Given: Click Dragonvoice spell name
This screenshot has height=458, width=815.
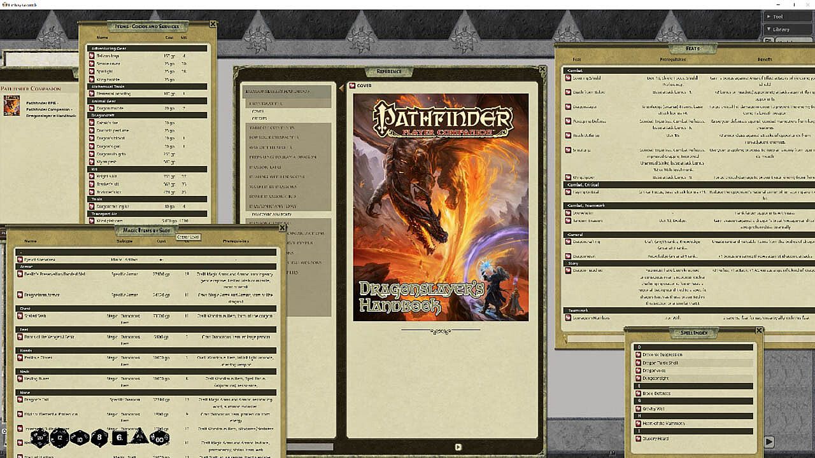Looking at the screenshot, I should (654, 370).
